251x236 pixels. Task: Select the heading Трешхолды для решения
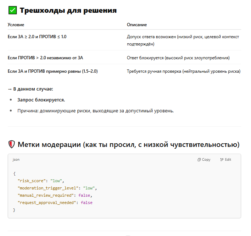point(68,11)
